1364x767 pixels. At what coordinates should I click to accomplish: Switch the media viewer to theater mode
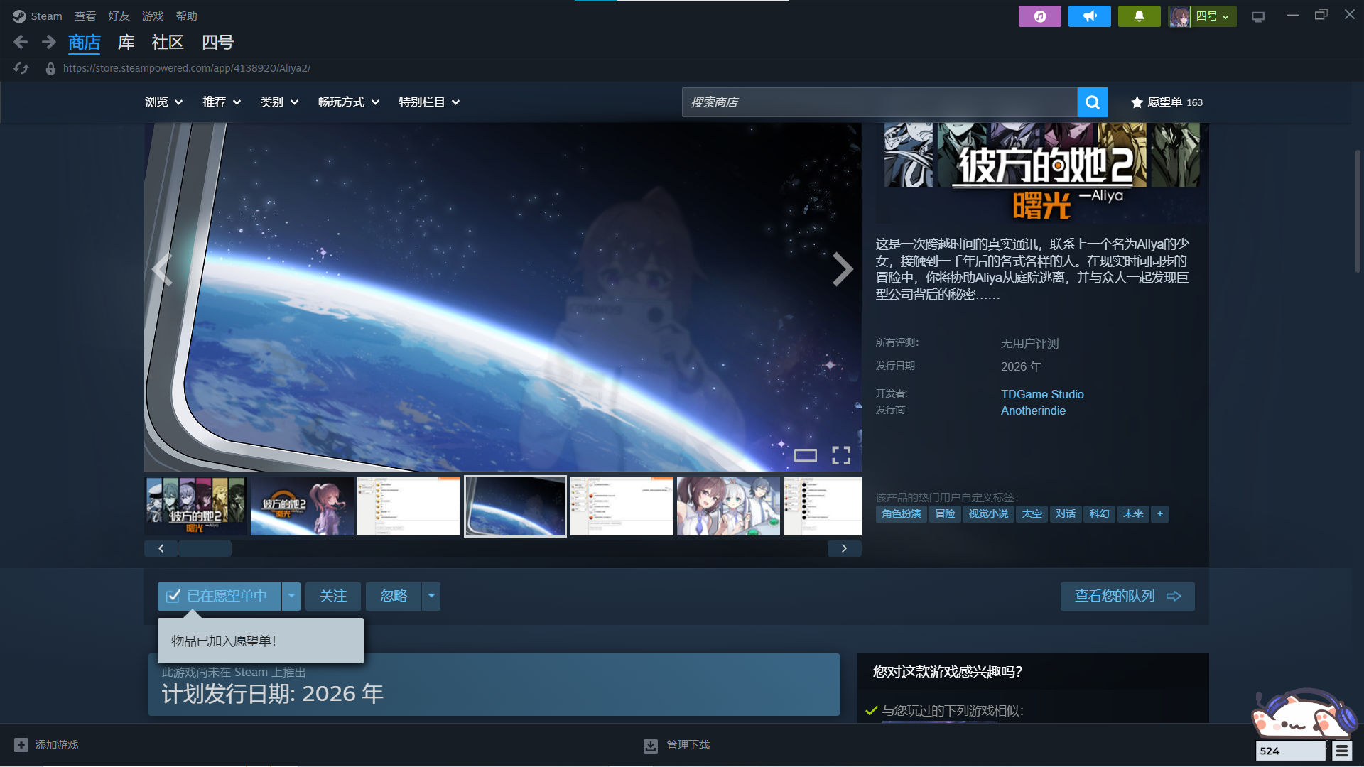point(805,455)
